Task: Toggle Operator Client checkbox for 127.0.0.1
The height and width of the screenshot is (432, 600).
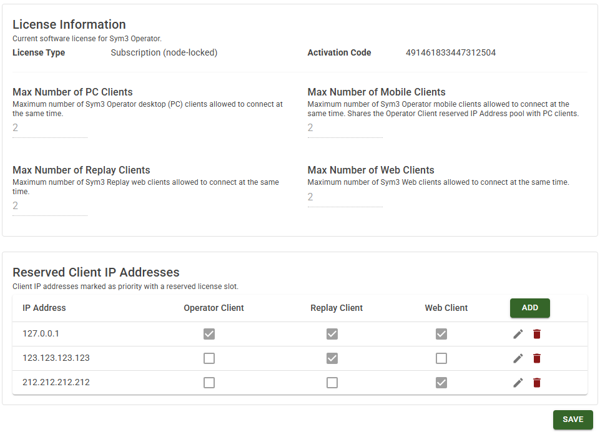Action: pos(209,334)
